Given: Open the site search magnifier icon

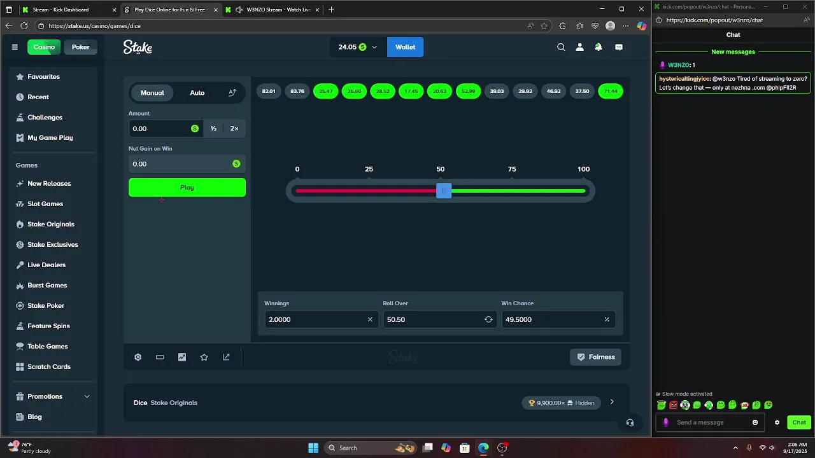Looking at the screenshot, I should (x=561, y=47).
